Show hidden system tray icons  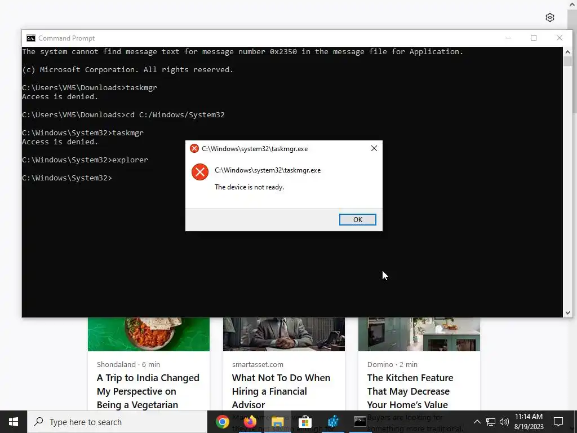(x=477, y=422)
